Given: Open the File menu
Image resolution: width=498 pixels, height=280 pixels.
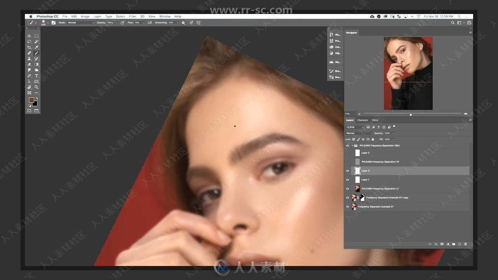Looking at the screenshot, I should tap(65, 16).
